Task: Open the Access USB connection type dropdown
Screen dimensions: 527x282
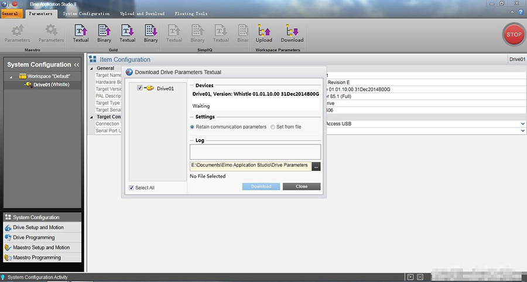Action: click(522, 124)
